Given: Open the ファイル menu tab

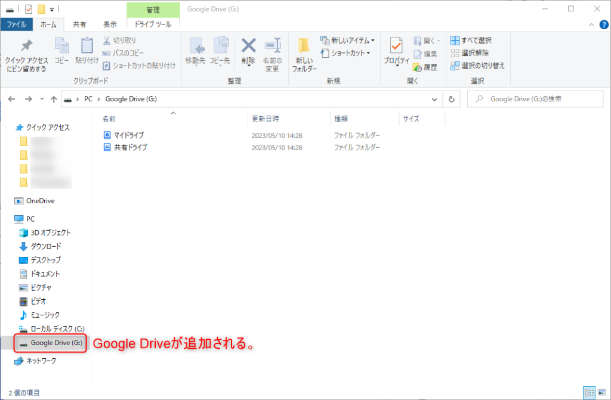Looking at the screenshot, I should tap(16, 24).
